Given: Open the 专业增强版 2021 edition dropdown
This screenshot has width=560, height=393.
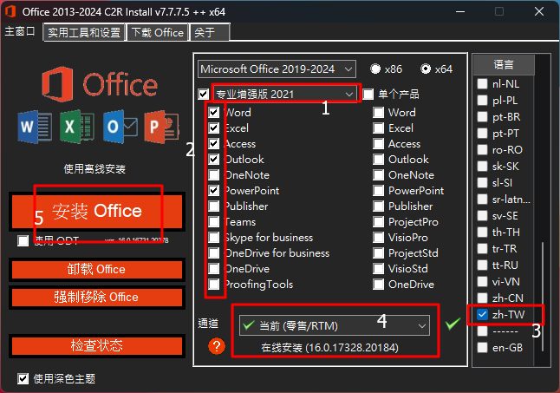Looking at the screenshot, I should (285, 95).
